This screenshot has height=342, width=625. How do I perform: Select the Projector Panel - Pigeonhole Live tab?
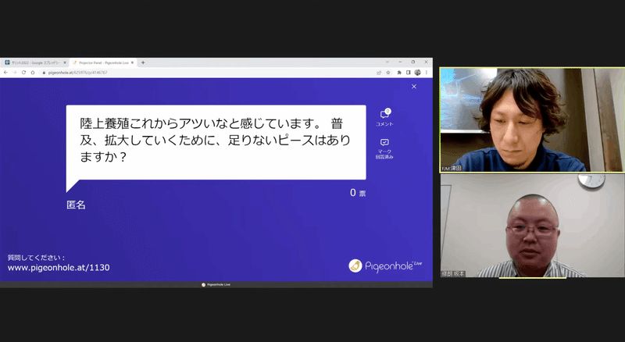103,62
